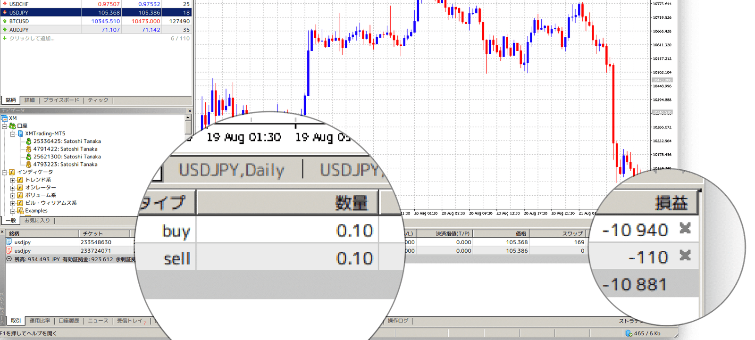The height and width of the screenshot is (340, 755).
Task: Expand the オシレーター indicator folder
Action: [13, 188]
